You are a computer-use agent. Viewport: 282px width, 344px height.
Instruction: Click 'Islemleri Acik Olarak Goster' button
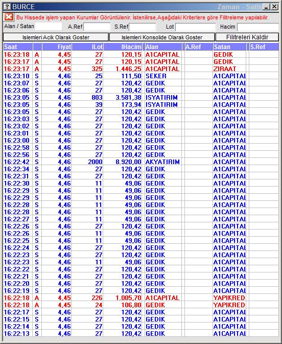click(x=56, y=37)
